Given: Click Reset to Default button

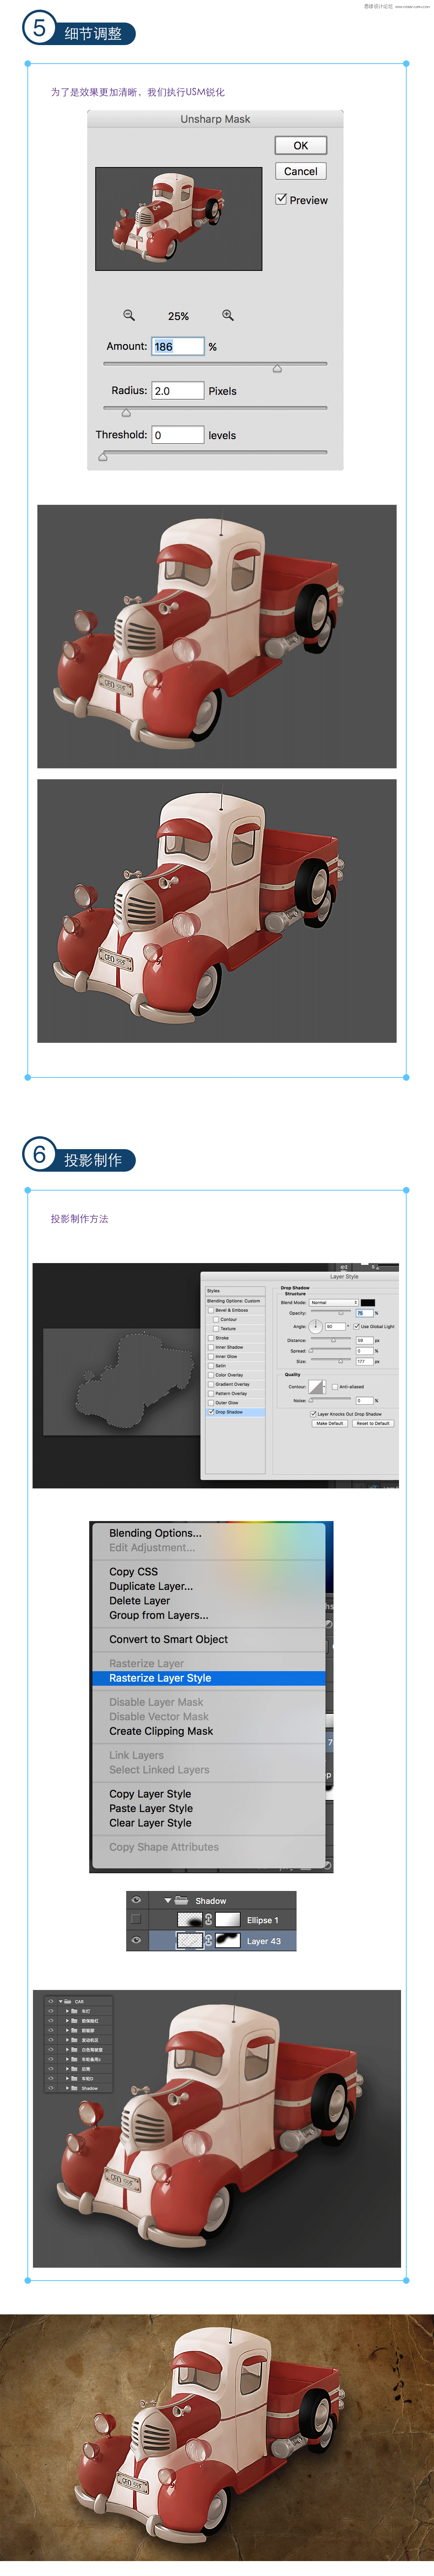Looking at the screenshot, I should point(373,1423).
